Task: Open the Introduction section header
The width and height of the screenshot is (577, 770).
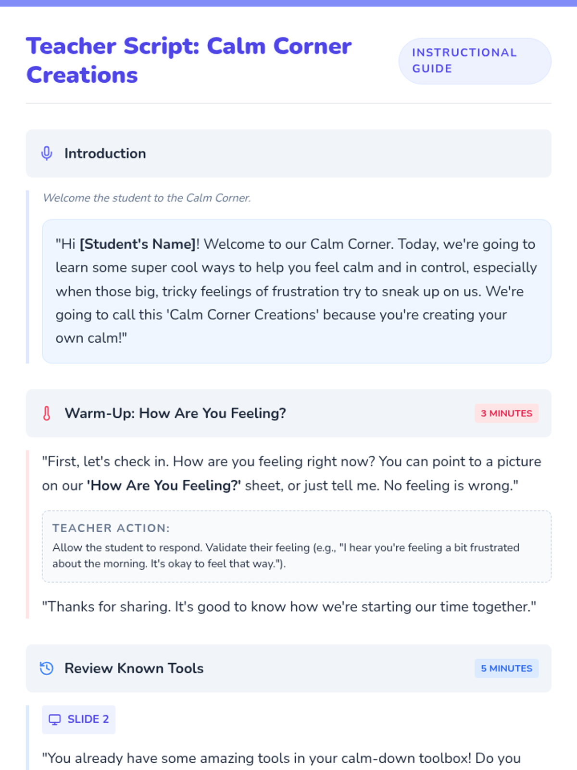Action: click(x=288, y=154)
